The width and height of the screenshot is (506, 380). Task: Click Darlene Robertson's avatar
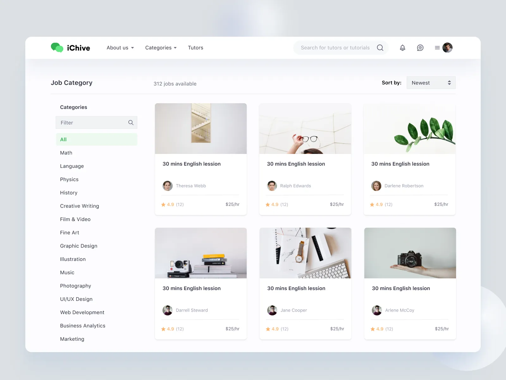pos(376,186)
